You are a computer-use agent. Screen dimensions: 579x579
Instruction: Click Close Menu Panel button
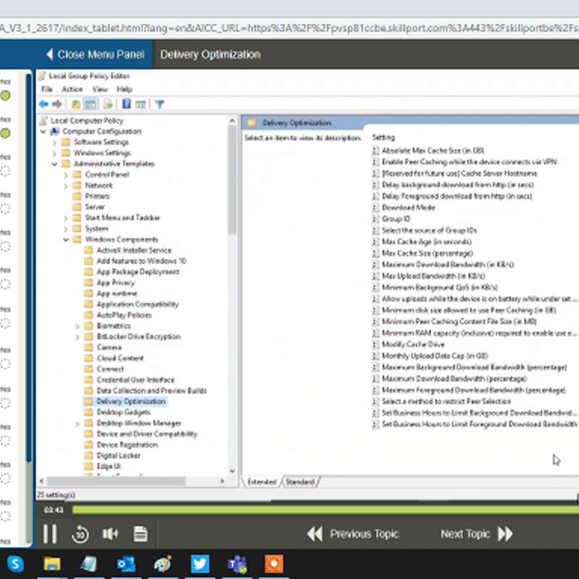(x=95, y=55)
